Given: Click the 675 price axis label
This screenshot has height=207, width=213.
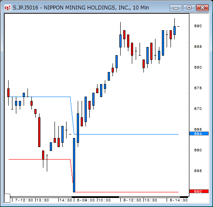Looking at the screenshot, I should point(198,88).
